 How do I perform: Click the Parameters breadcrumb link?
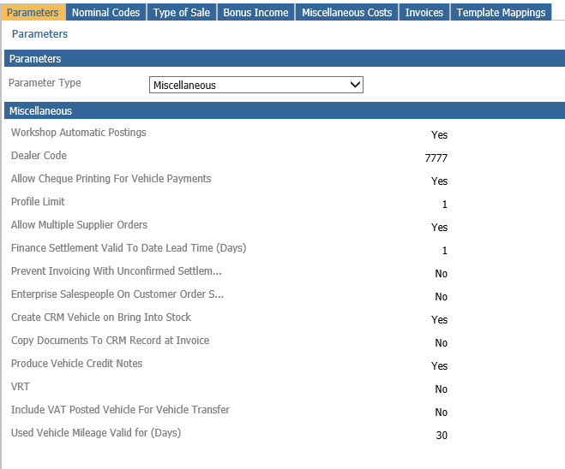[x=39, y=34]
